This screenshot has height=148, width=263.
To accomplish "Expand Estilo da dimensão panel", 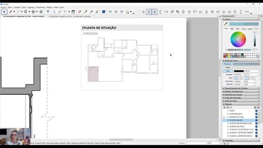I will point(241,98).
